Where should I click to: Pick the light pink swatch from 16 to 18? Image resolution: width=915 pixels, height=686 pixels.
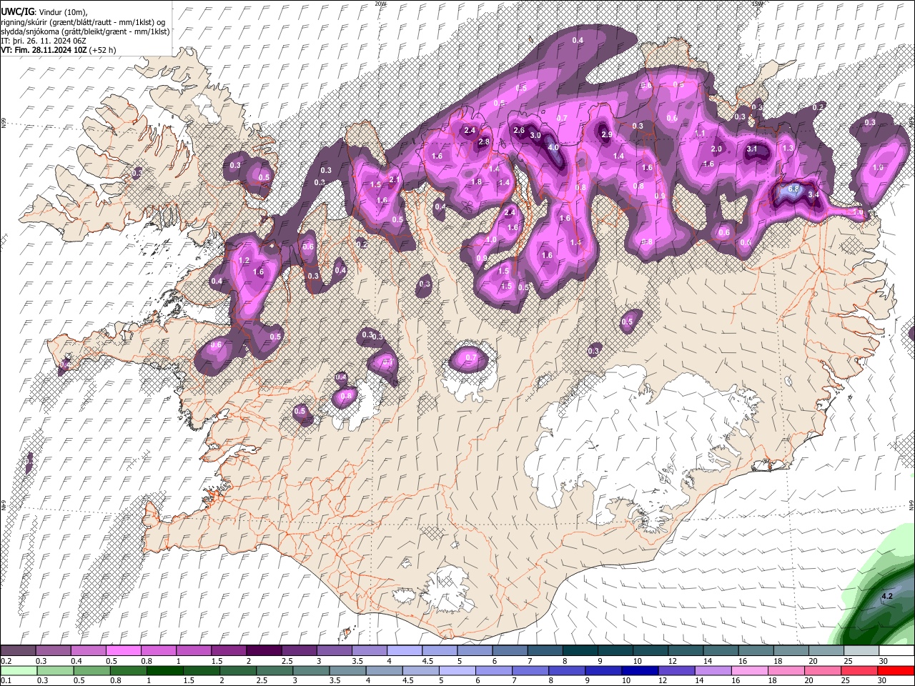(x=751, y=670)
